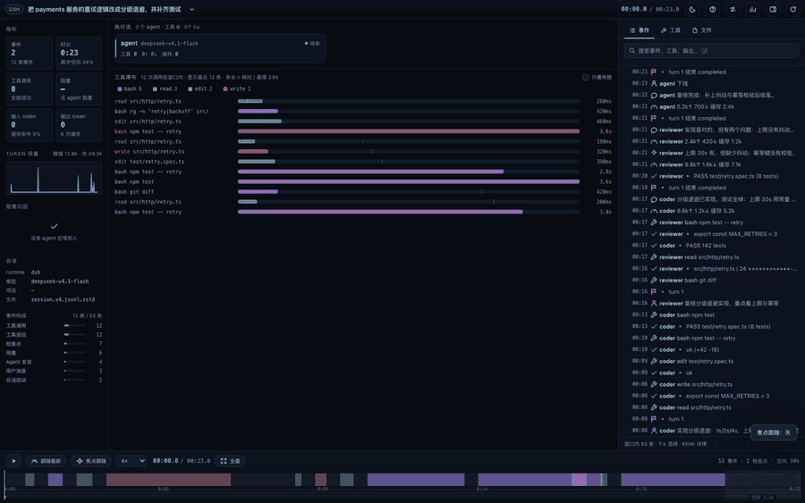Open help via the question mark icon
The height and width of the screenshot is (503, 805).
coord(713,9)
